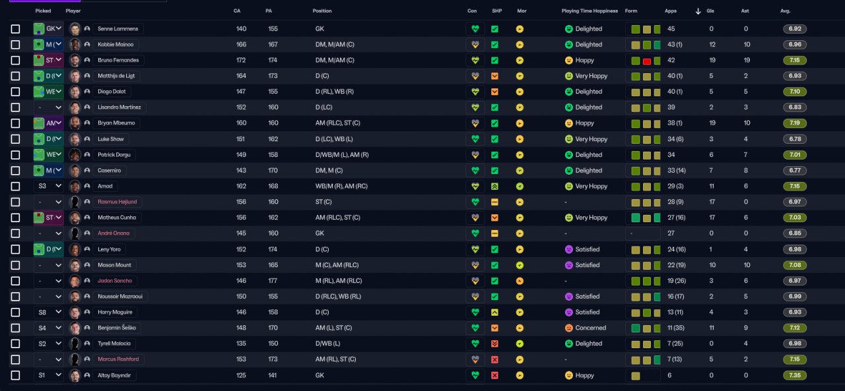Click Benjamin Šeško's concerned happiness face icon
This screenshot has width=845, height=391.
pos(569,328)
